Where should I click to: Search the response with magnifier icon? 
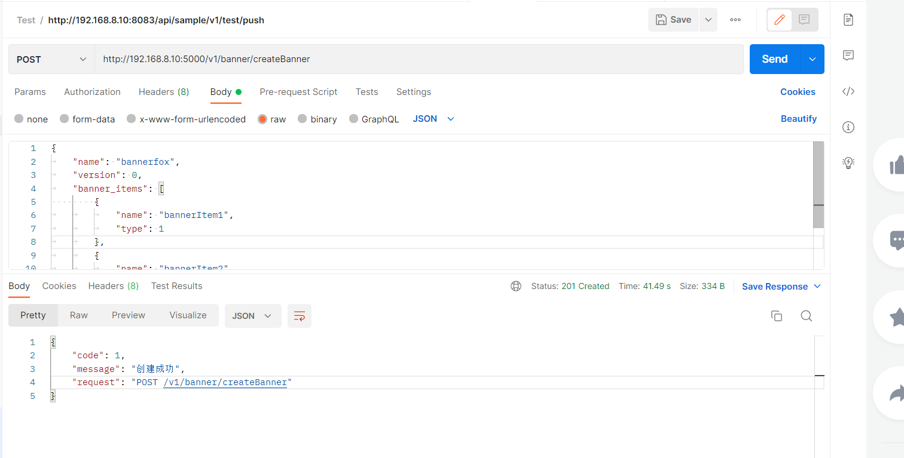[806, 316]
